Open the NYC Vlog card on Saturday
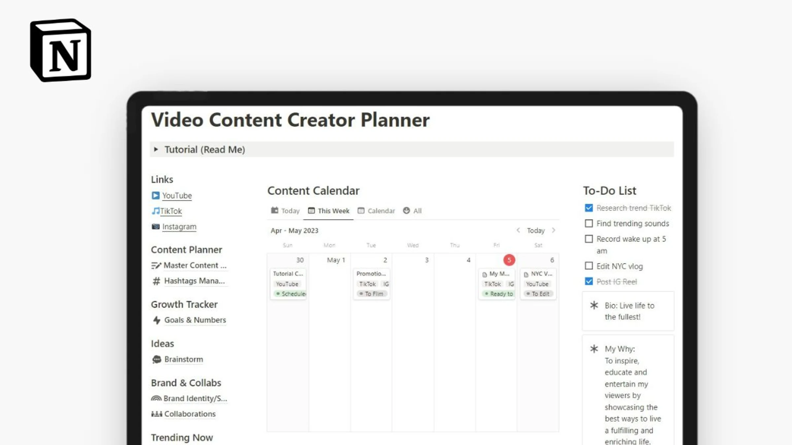The width and height of the screenshot is (792, 445). [538, 274]
